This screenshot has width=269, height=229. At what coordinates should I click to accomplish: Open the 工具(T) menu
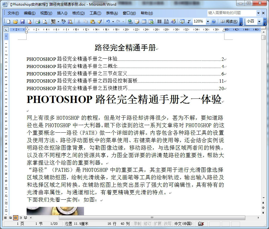point(95,13)
